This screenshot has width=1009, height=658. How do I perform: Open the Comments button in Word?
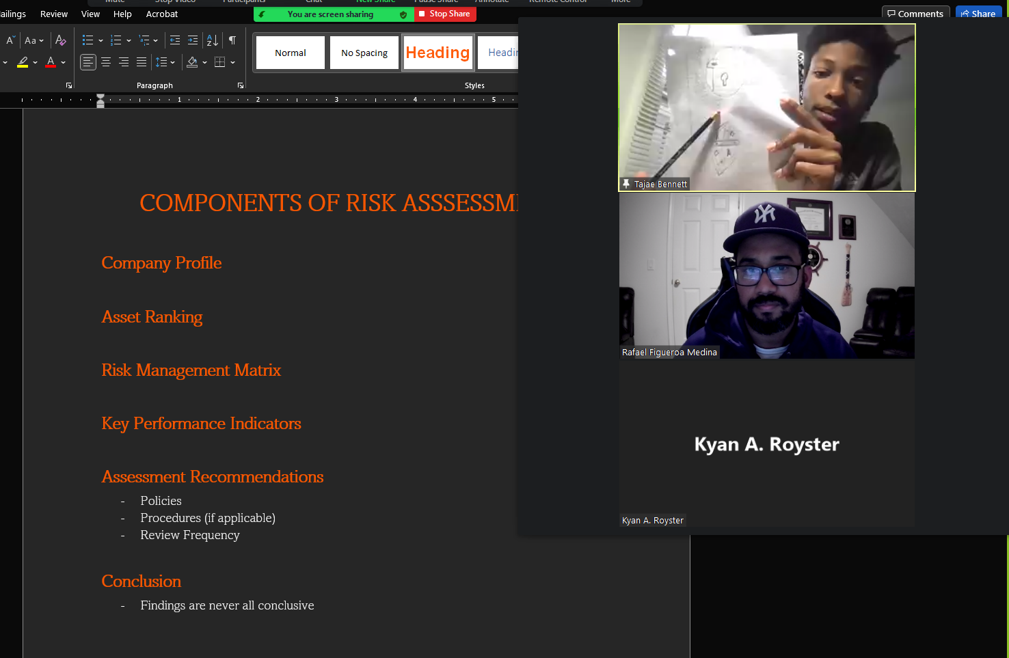point(915,14)
